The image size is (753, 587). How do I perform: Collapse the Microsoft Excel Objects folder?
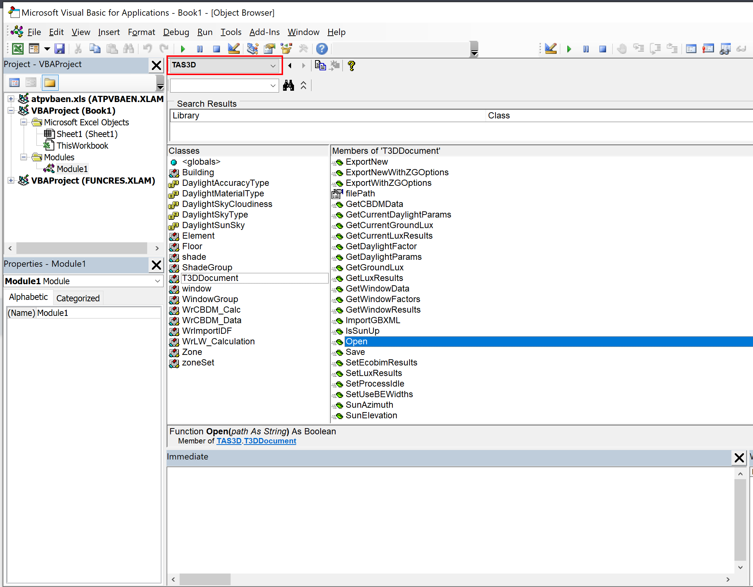click(x=24, y=122)
